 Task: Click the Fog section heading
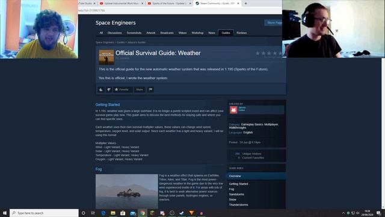(99, 169)
